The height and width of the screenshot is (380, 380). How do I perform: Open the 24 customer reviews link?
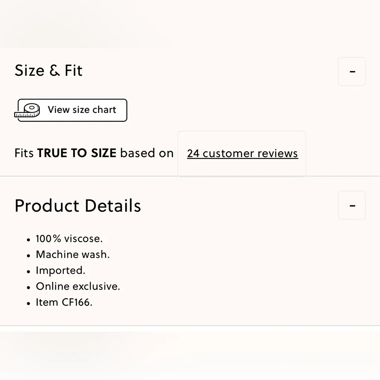click(242, 153)
